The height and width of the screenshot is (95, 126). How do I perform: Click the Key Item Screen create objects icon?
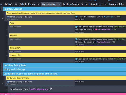pos(76,39)
